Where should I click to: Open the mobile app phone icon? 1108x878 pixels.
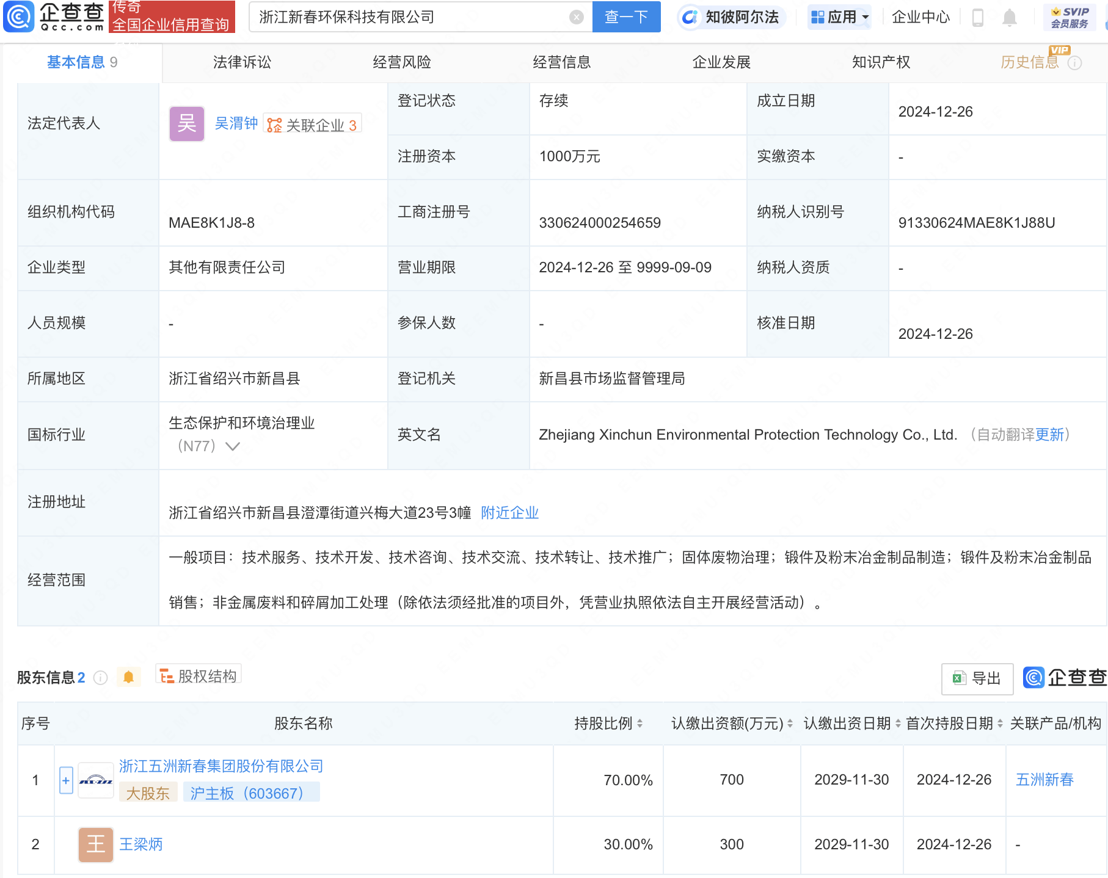coord(977,18)
